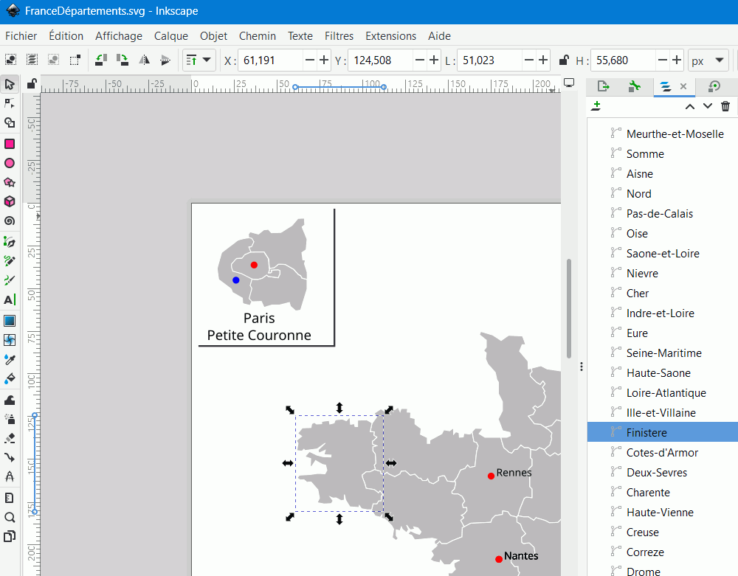Toggle select in all layers button
738x576 pixels.
(x=32, y=60)
